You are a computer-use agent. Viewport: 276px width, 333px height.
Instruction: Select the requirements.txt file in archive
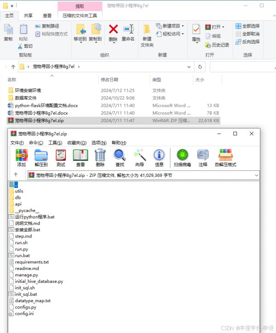(31, 262)
